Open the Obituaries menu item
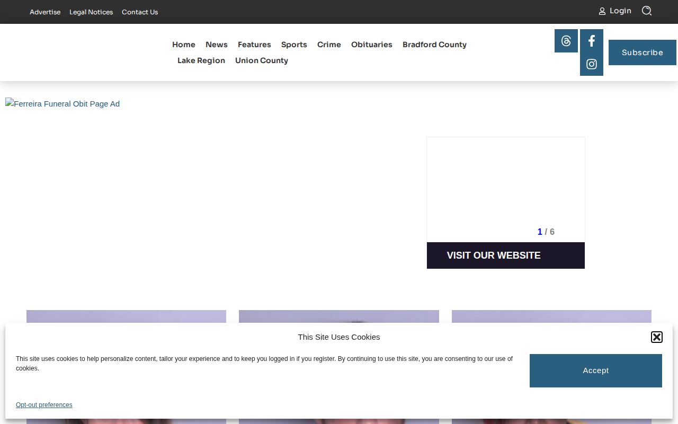 tap(372, 45)
